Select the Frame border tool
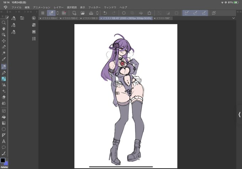242x169 pixels. tap(4, 111)
